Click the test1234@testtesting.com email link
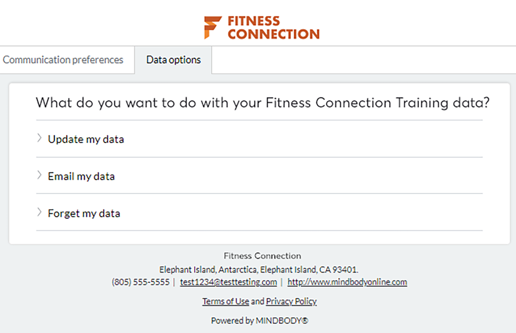516x333 pixels. click(228, 282)
